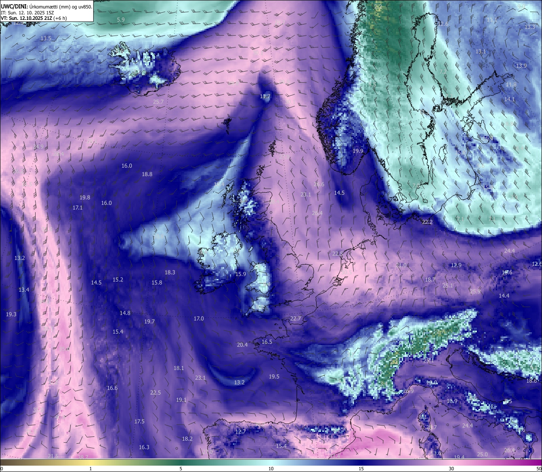Click the 13.1 value in the upper right
Screen dimensions: 542x472
click(x=481, y=51)
